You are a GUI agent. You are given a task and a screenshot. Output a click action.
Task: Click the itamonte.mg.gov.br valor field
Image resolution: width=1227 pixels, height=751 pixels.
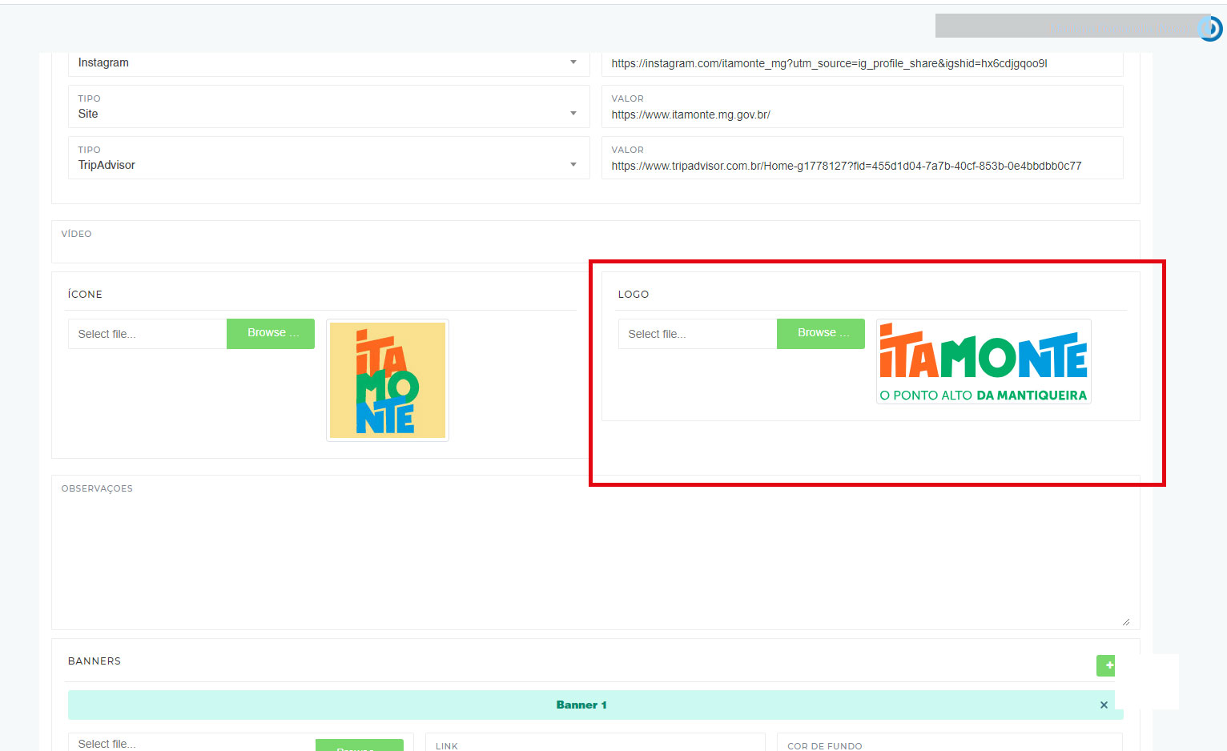862,106
